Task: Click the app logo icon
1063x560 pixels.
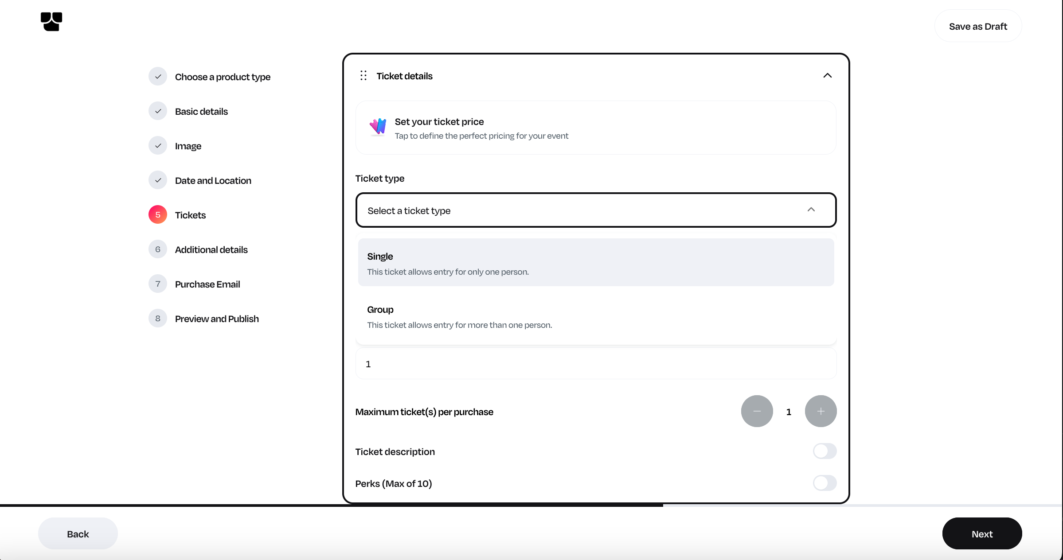Action: coord(51,22)
